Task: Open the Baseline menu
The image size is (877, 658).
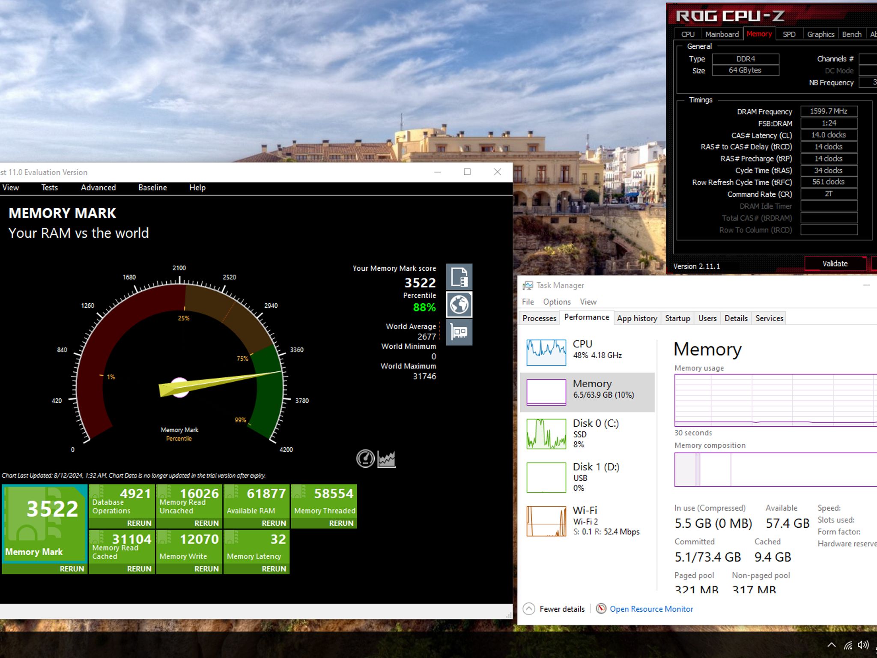Action: pos(152,188)
